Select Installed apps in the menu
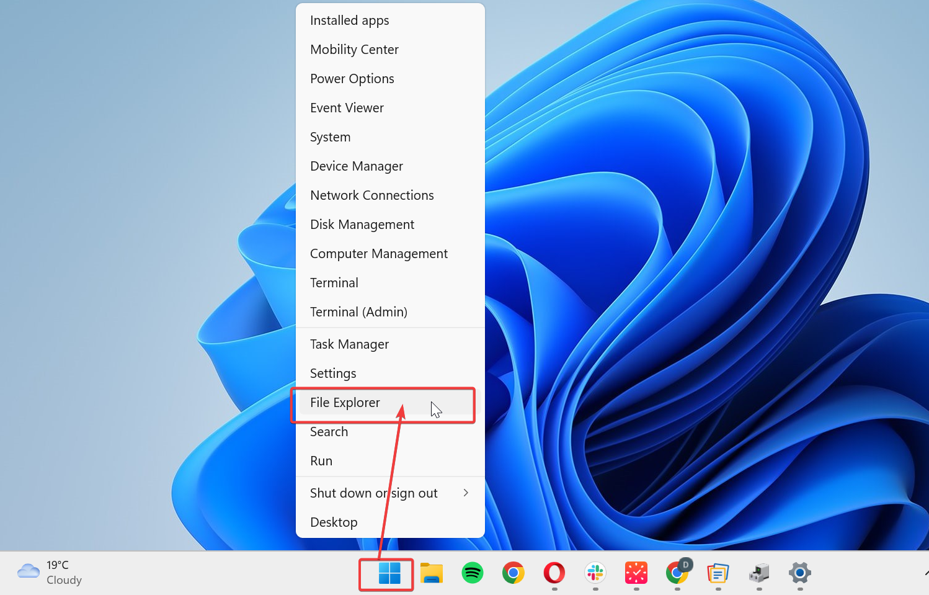The height and width of the screenshot is (595, 929). 390,20
